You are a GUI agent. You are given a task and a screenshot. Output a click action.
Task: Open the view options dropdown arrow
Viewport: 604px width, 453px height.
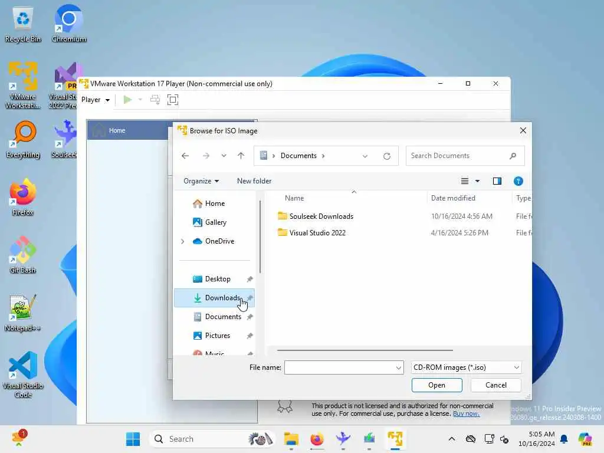coord(477,181)
